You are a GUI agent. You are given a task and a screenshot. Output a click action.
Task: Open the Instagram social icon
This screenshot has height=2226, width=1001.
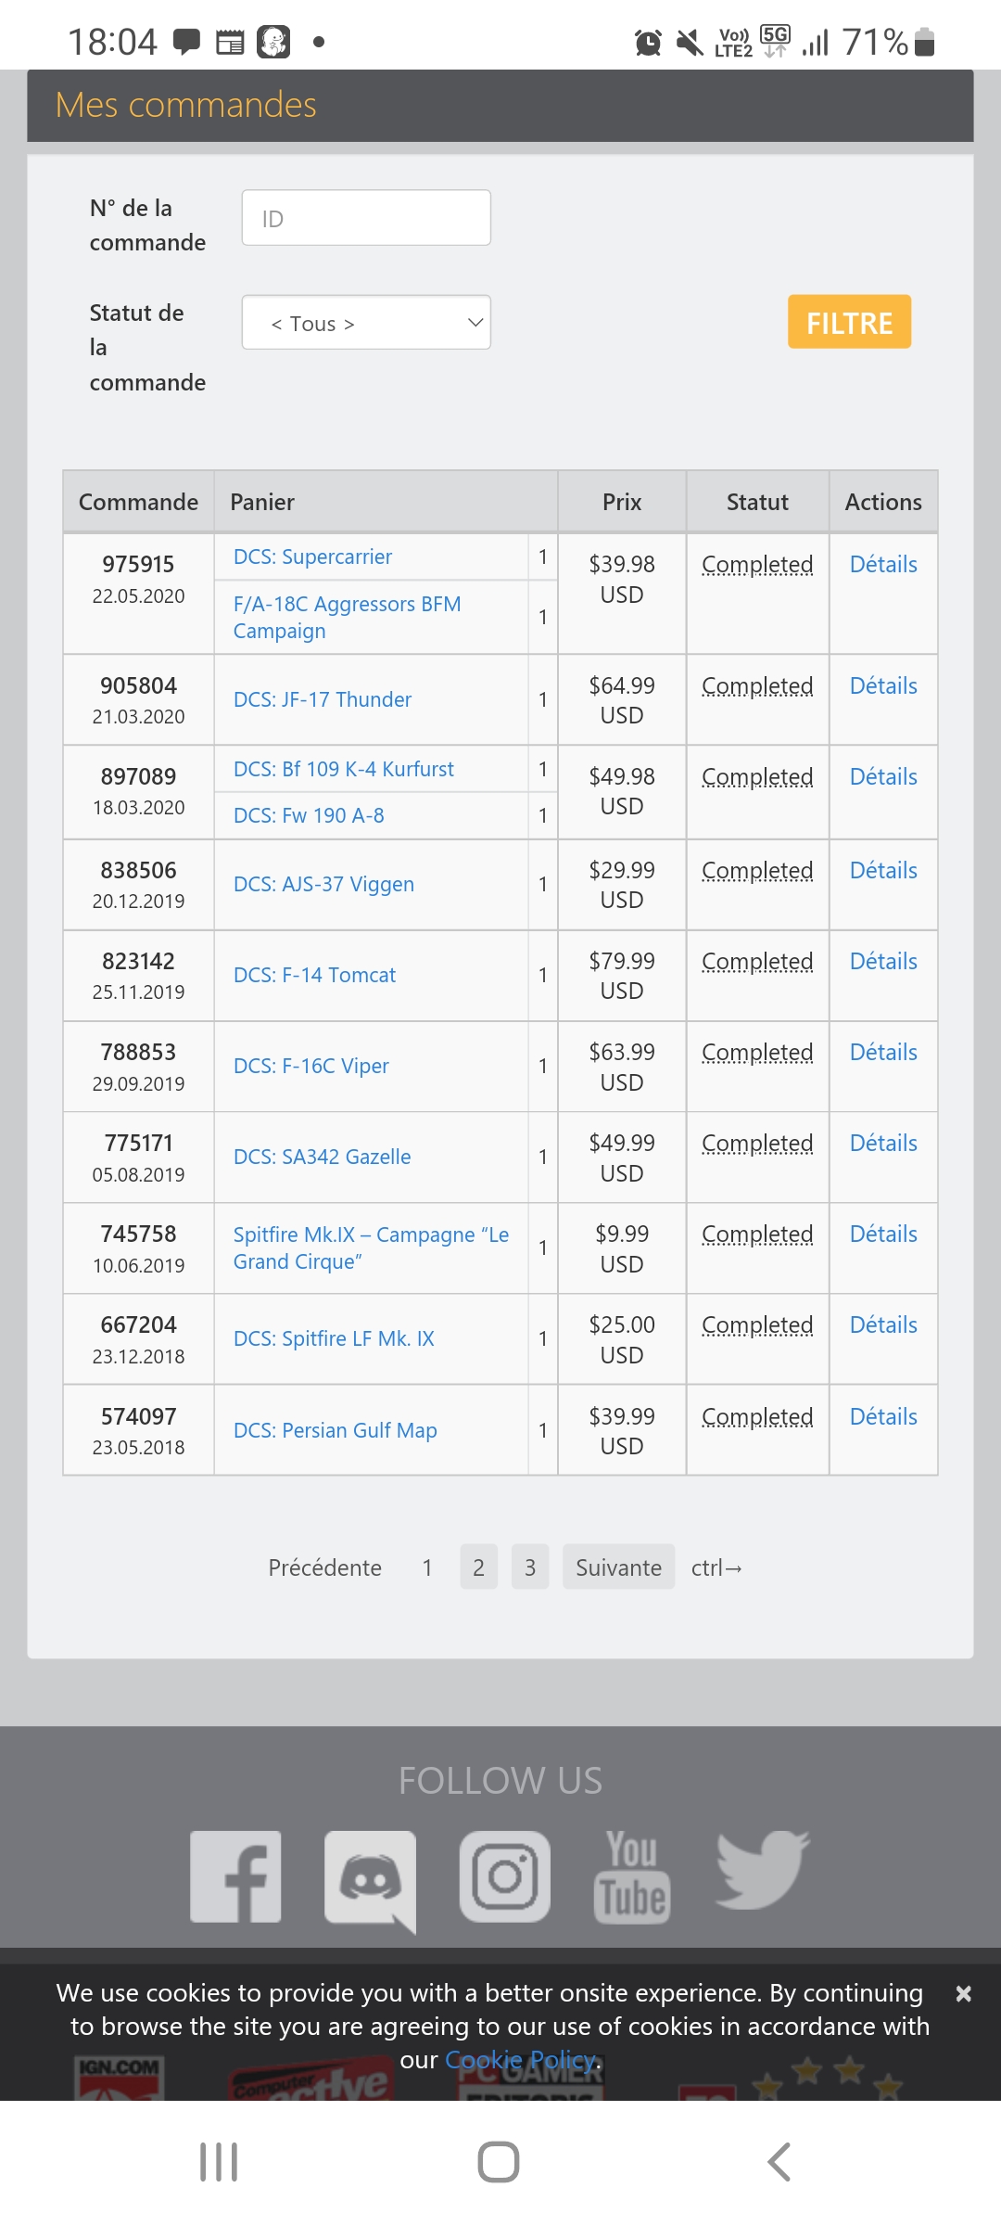[505, 1876]
